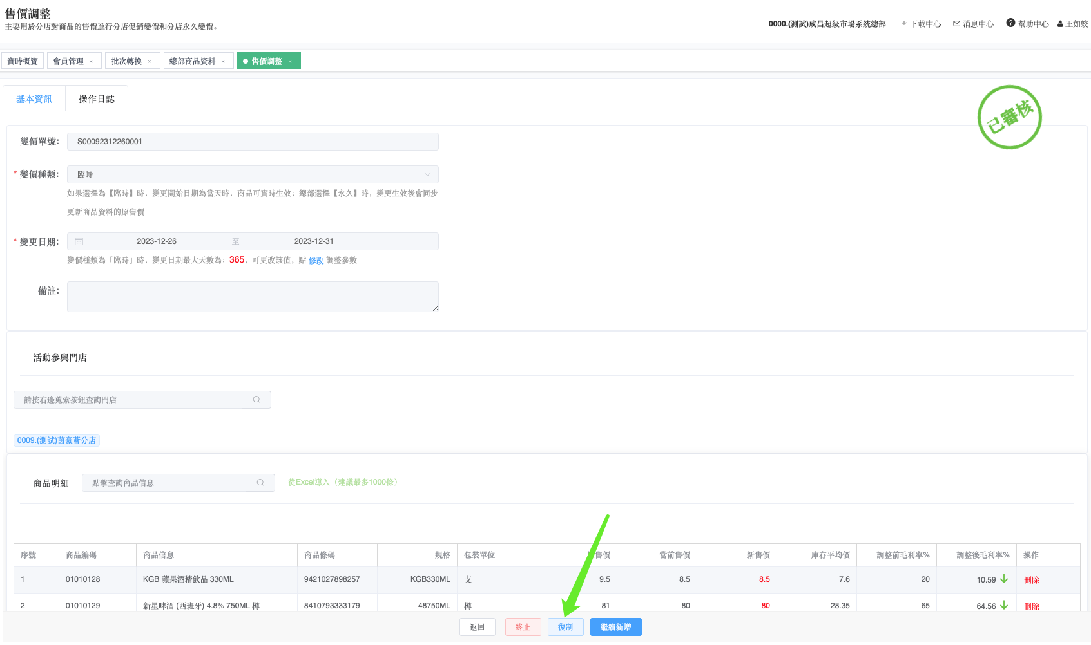The image size is (1091, 645).
Task: Click barcode 8410793333179
Action: (332, 606)
